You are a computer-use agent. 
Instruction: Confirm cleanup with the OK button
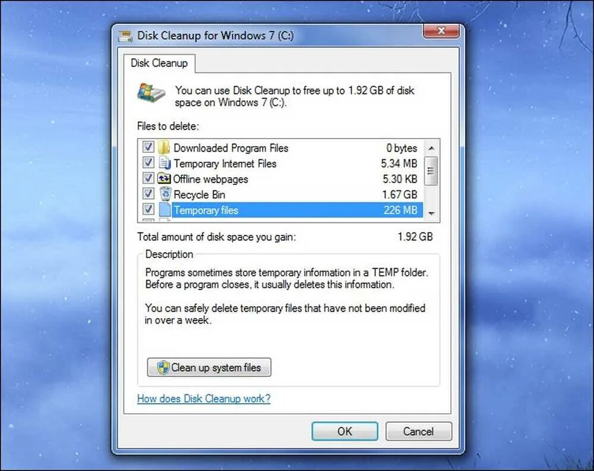click(345, 432)
